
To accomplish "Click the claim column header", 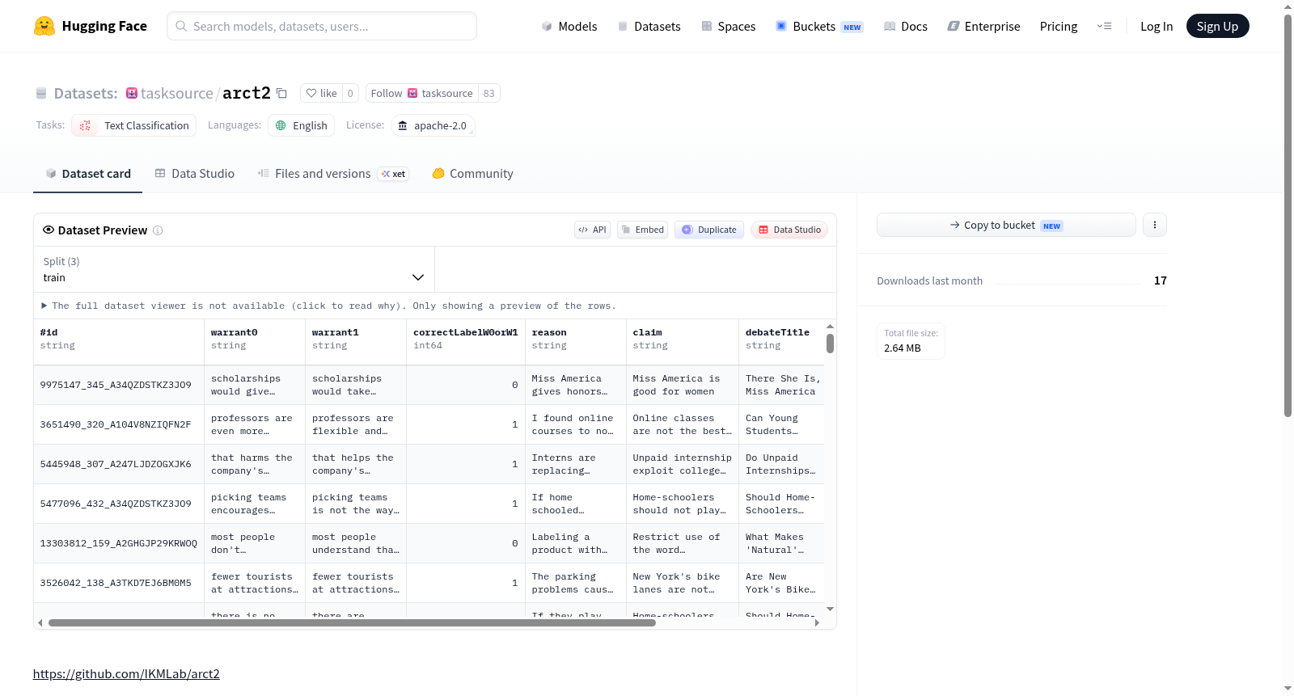I will click(x=683, y=342).
